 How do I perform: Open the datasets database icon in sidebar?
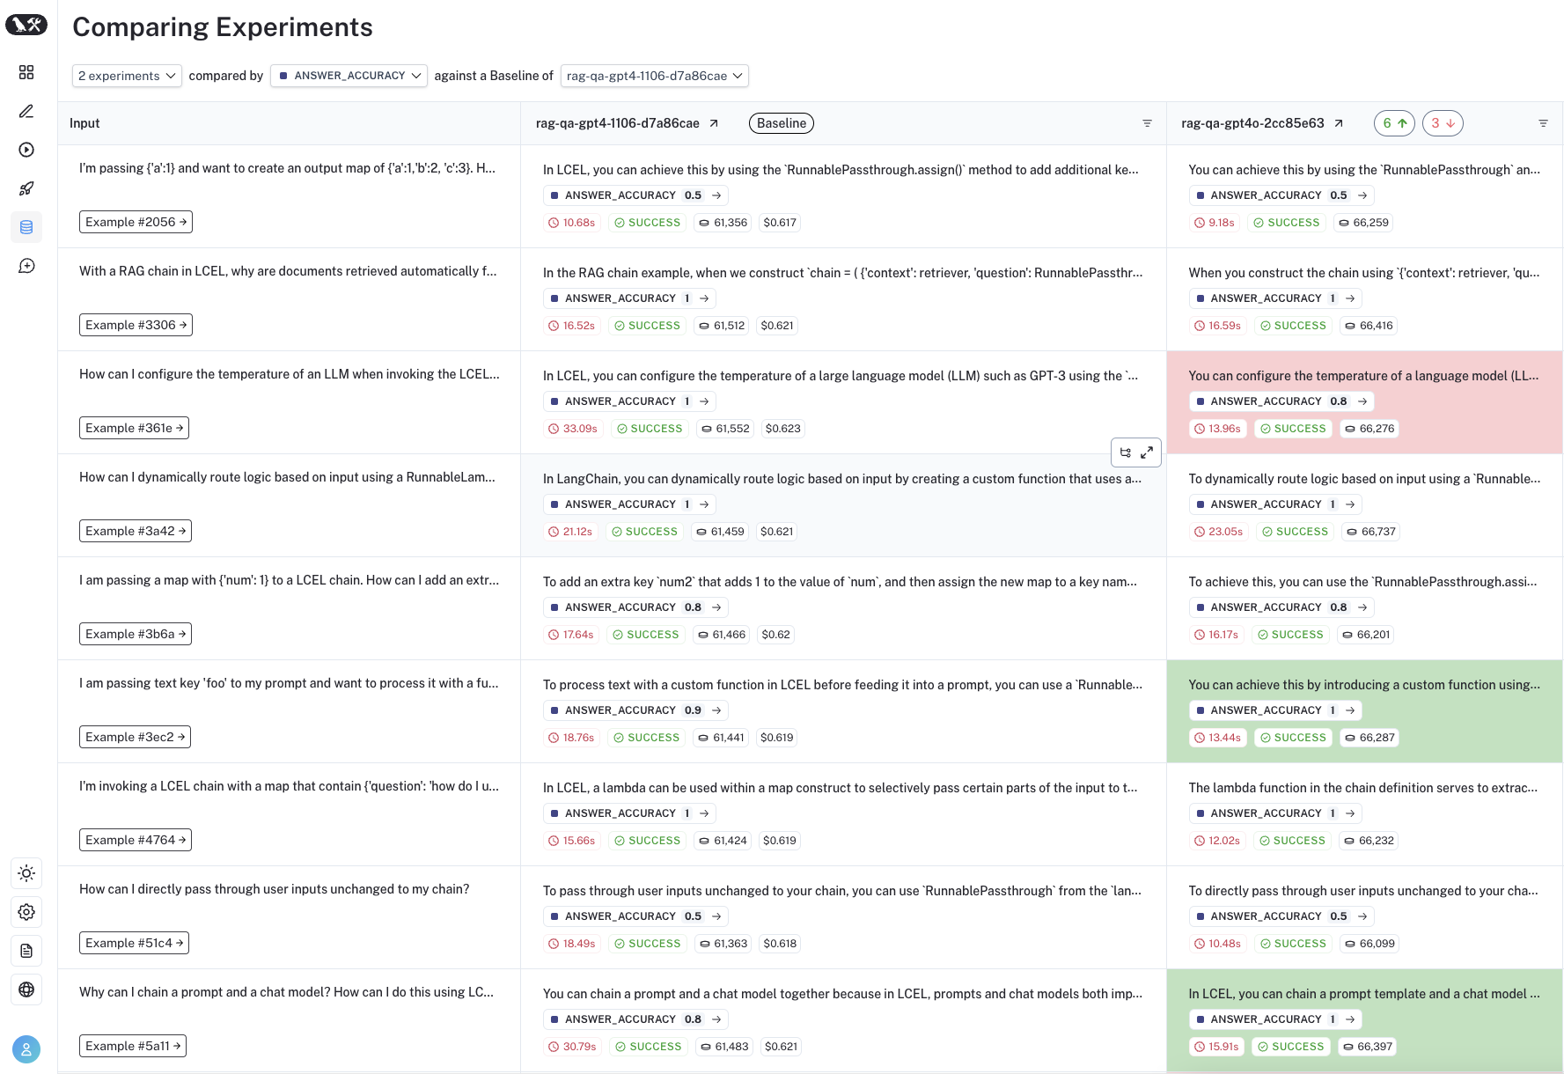point(26,227)
